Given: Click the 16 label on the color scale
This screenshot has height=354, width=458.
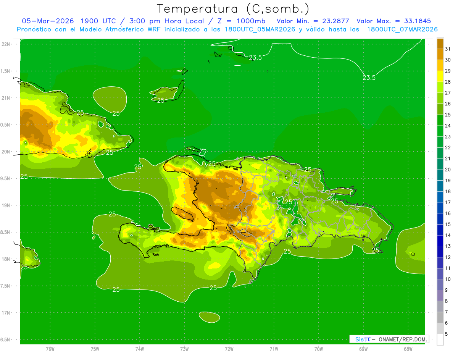Looking at the screenshot, I should pyautogui.click(x=448, y=213).
